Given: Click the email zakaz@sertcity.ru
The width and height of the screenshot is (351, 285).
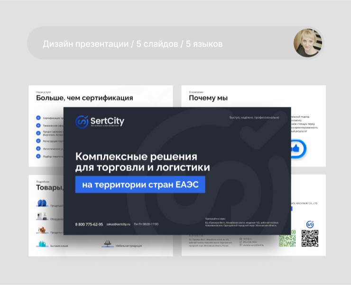Looking at the screenshot, I should pyautogui.click(x=118, y=224).
